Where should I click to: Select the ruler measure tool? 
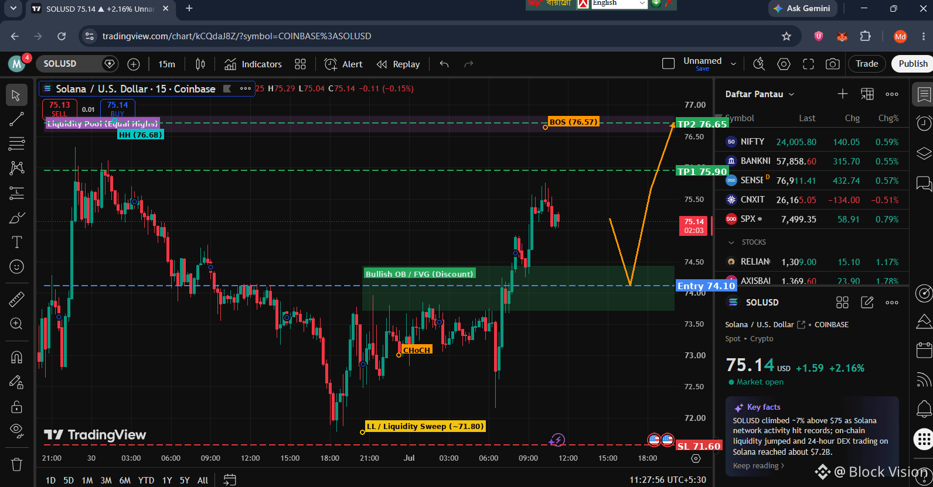coord(16,299)
